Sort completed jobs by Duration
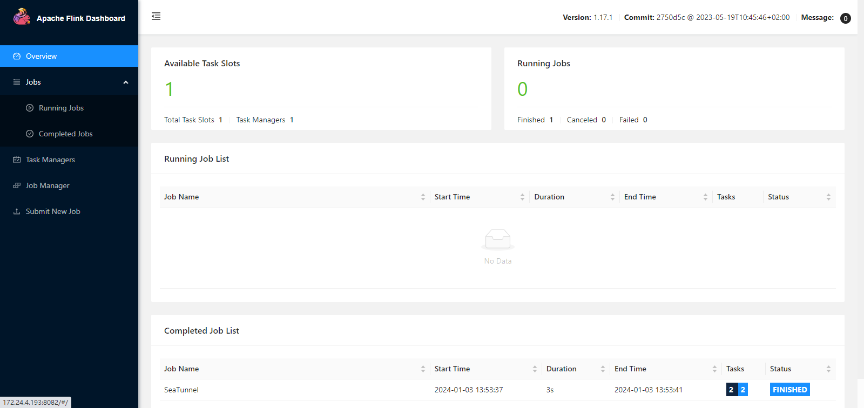Image resolution: width=864 pixels, height=408 pixels. pyautogui.click(x=603, y=369)
